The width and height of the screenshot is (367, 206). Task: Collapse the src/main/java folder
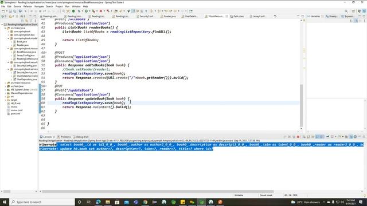click(x=5, y=28)
